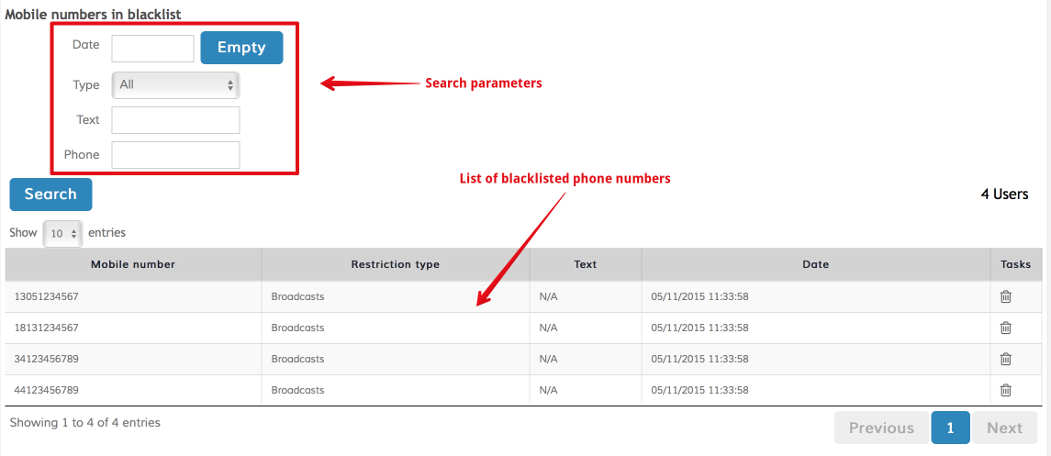Click into the Text search field

(175, 120)
